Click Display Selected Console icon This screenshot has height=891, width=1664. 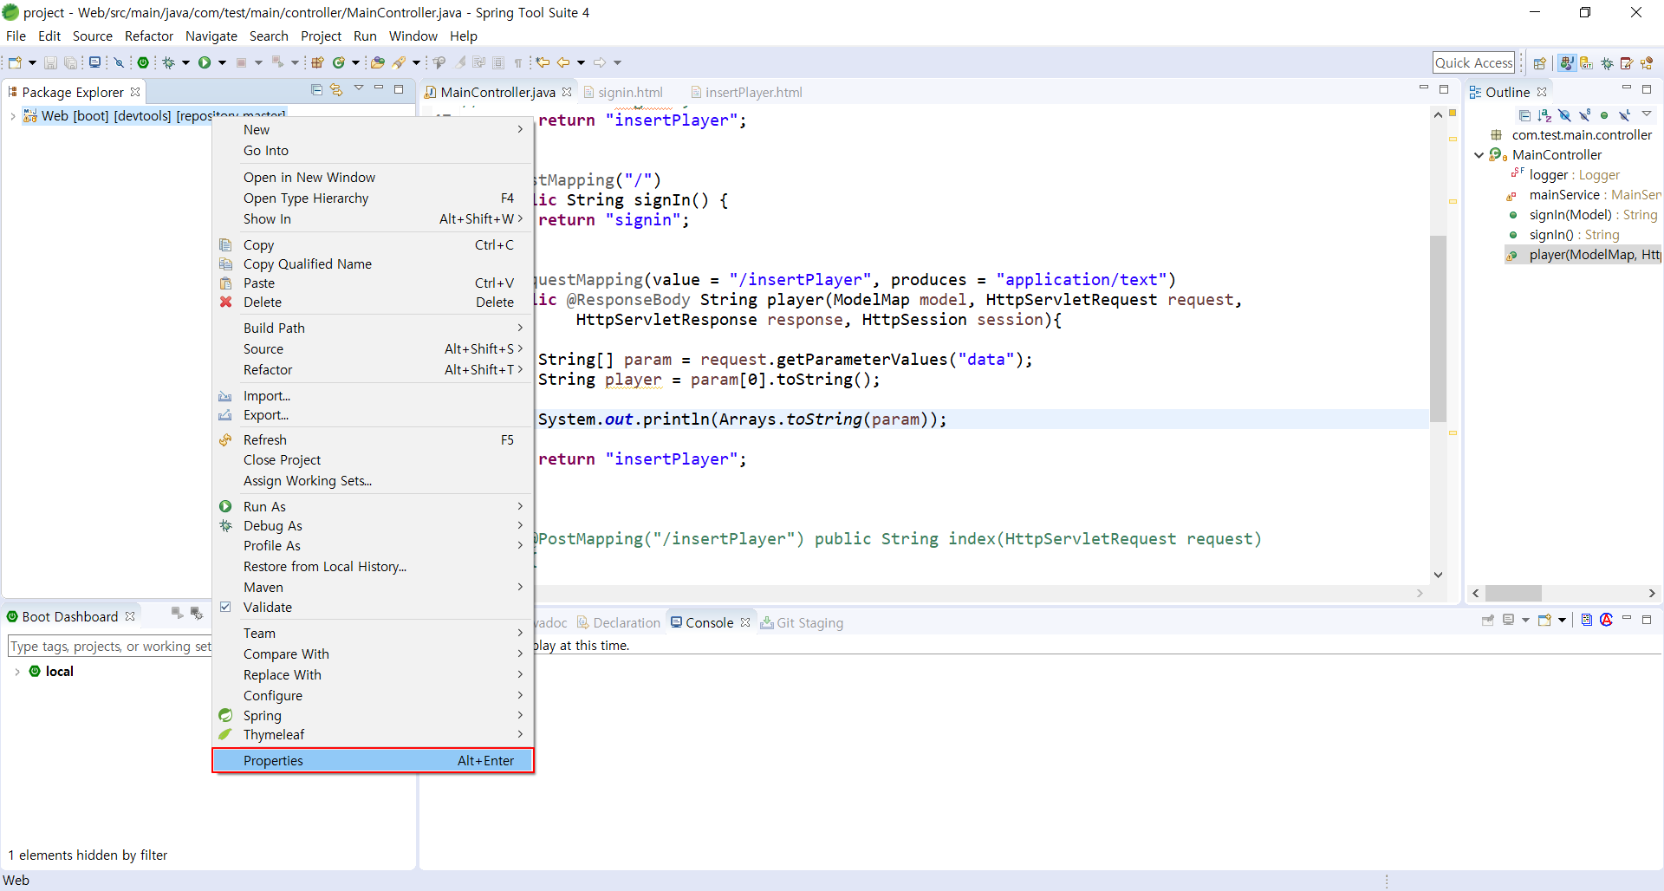point(1509,620)
